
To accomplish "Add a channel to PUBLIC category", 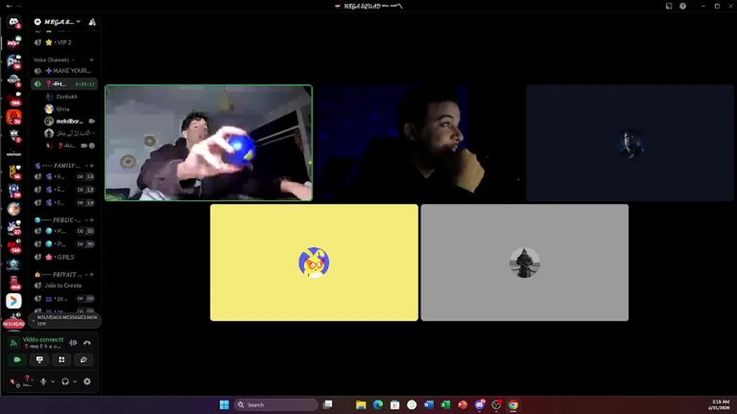I will click(x=92, y=220).
